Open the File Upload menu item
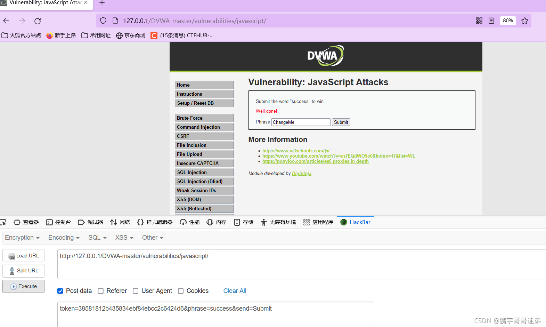This screenshot has height=327, width=546. click(204, 154)
